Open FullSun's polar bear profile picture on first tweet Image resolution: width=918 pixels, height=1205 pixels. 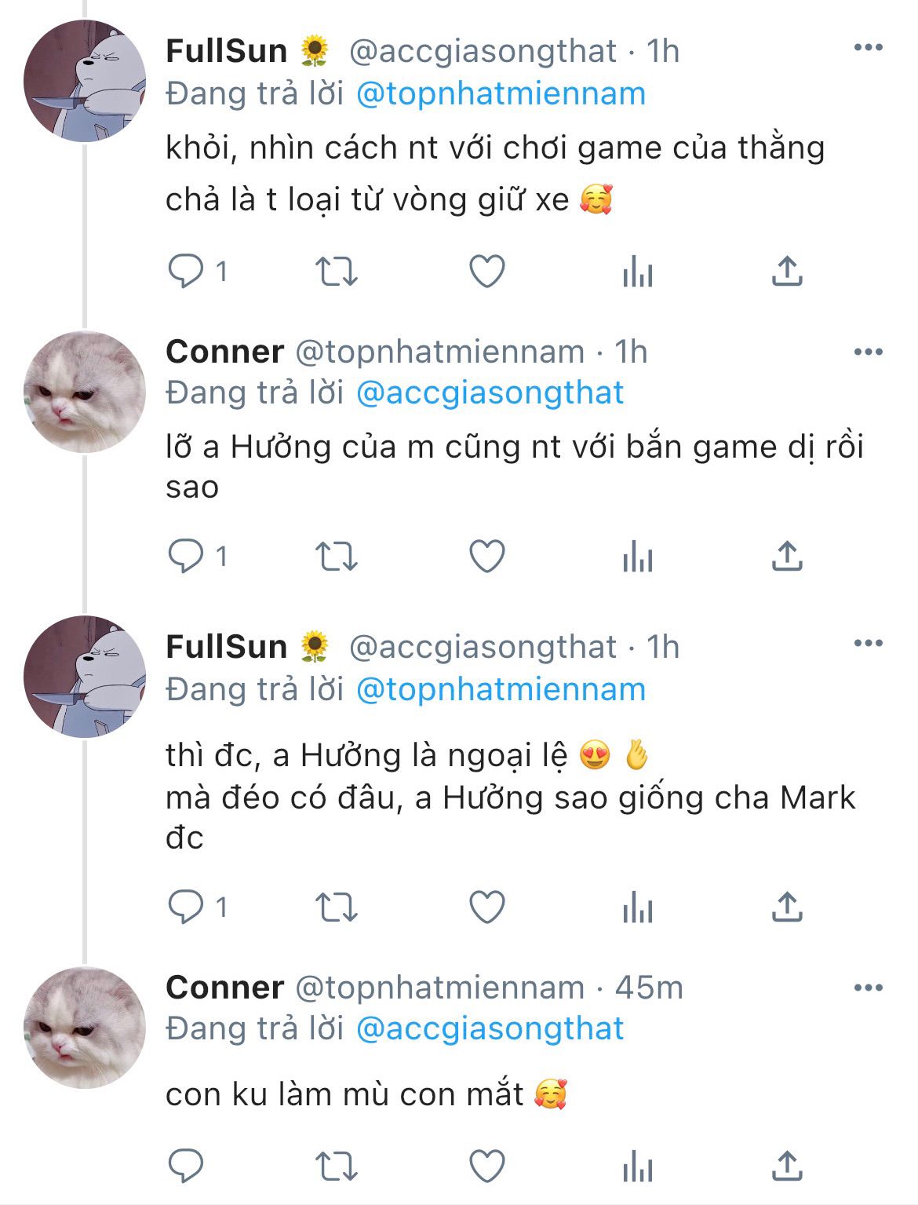point(85,82)
